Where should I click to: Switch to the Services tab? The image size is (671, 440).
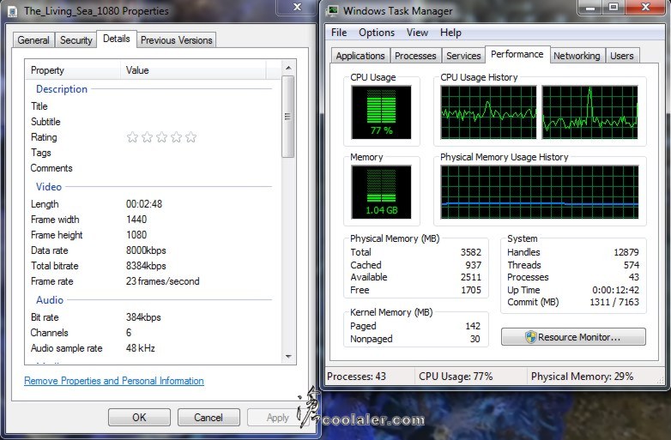463,56
